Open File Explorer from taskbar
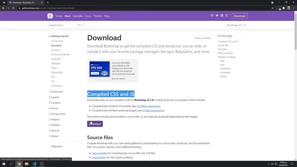 (x=26, y=164)
